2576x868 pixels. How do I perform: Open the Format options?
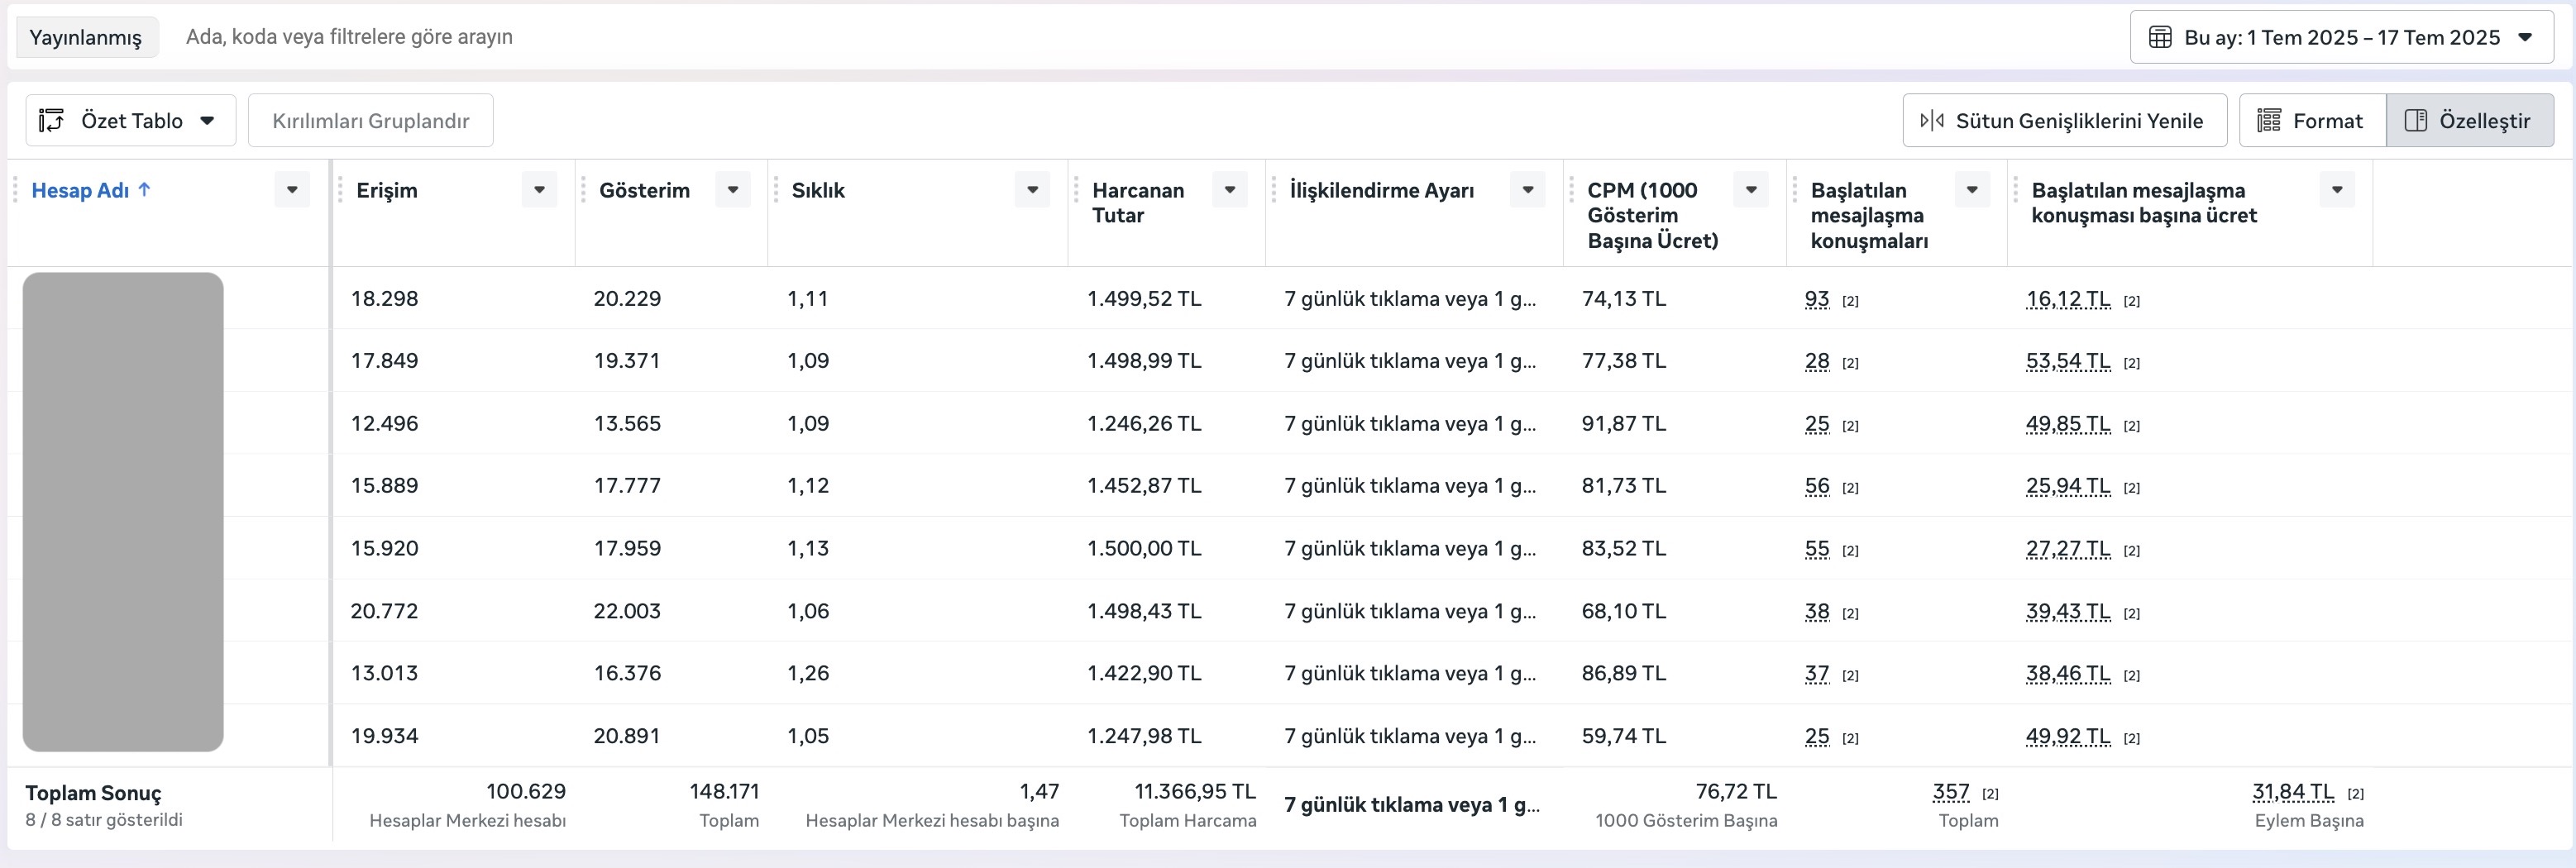2313,121
